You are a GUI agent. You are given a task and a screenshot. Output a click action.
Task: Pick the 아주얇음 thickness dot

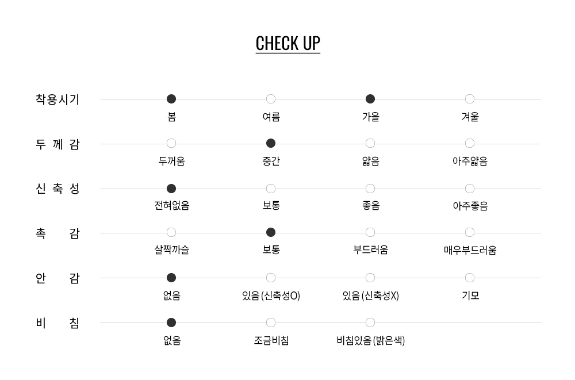click(470, 143)
